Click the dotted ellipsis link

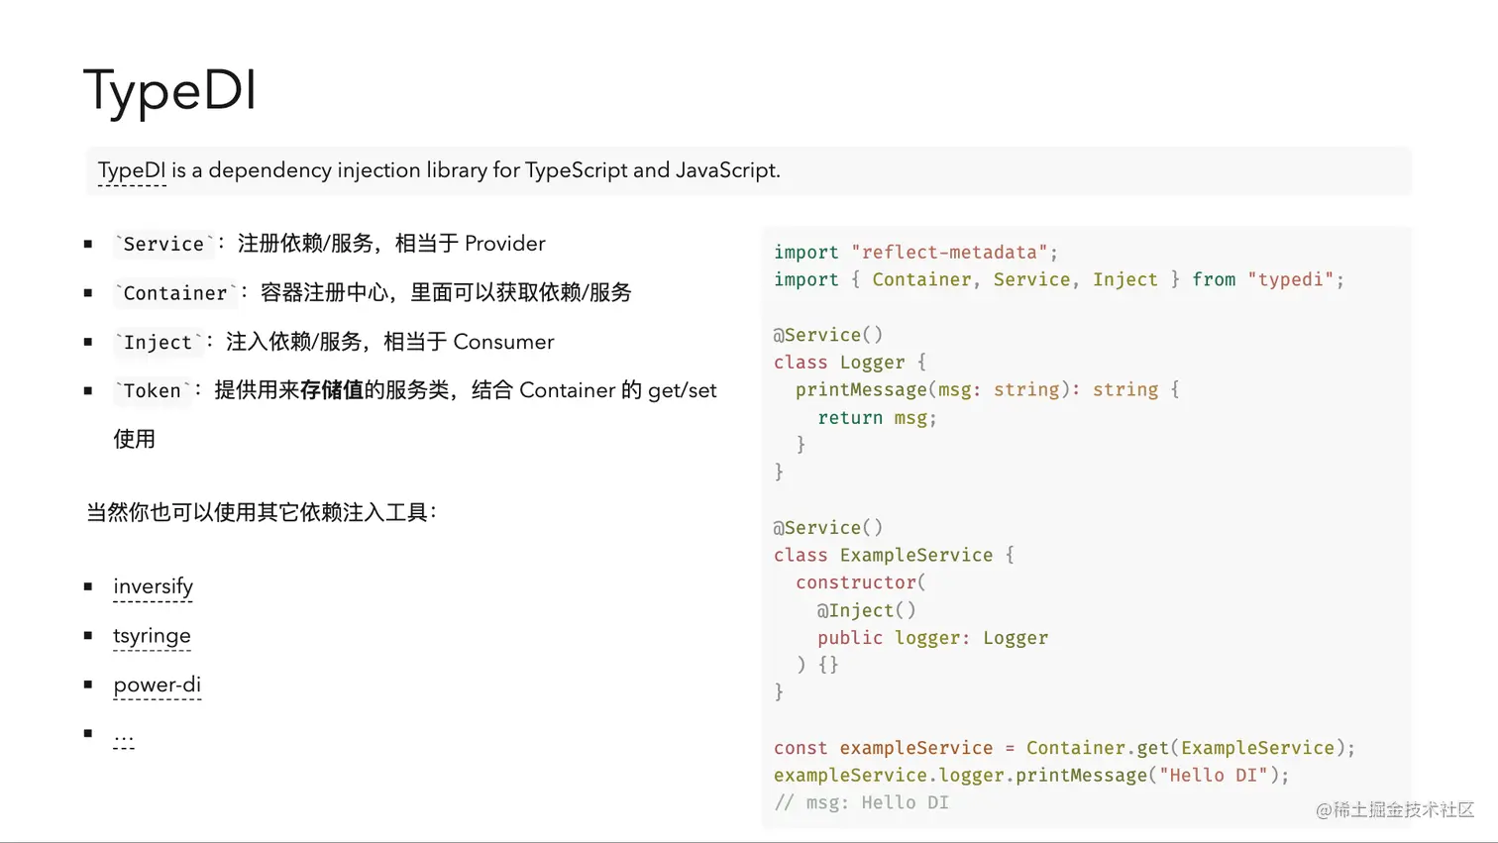(124, 735)
